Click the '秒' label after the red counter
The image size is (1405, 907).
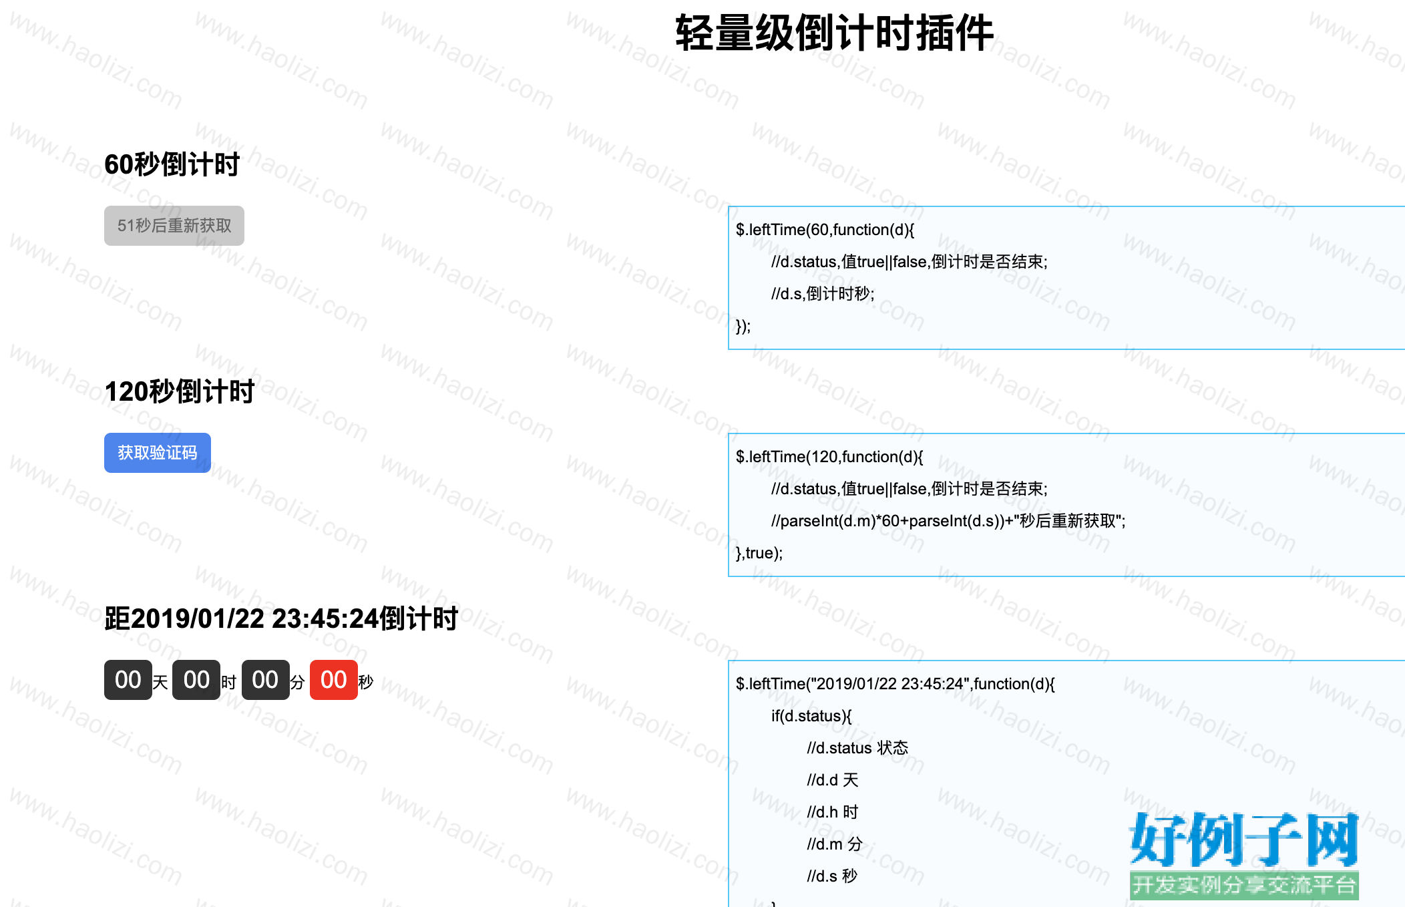(366, 682)
